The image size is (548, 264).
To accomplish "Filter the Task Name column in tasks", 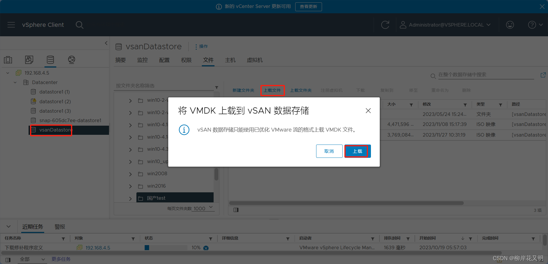I will [63, 239].
